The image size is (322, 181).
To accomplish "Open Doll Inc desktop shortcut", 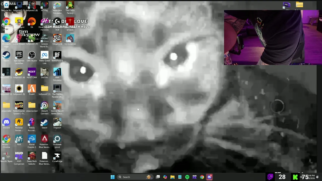I will [x=45, y=73].
